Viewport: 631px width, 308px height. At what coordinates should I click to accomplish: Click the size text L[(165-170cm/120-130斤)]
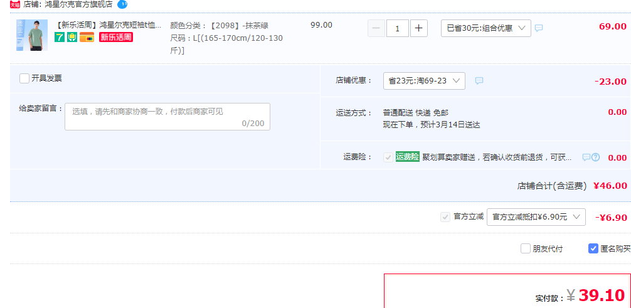click(x=226, y=45)
